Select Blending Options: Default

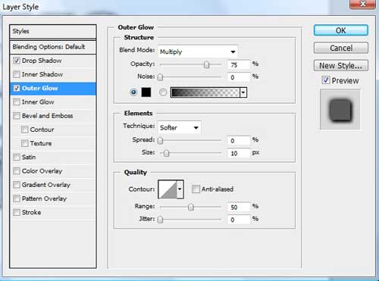pyautogui.click(x=53, y=47)
